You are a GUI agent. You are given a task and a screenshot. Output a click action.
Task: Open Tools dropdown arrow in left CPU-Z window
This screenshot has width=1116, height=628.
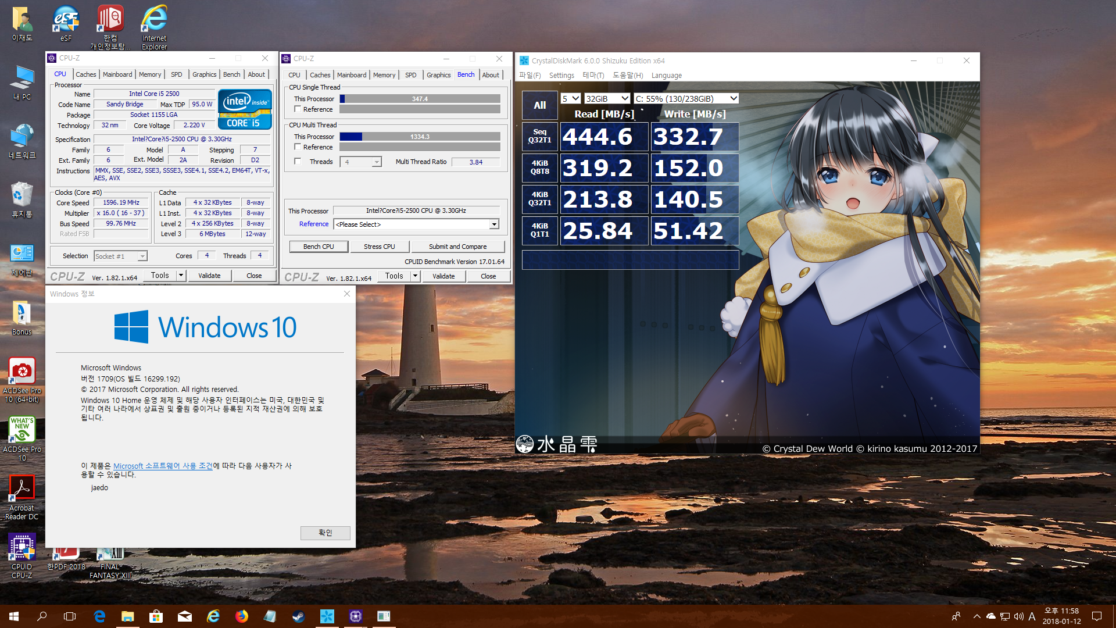[181, 276]
